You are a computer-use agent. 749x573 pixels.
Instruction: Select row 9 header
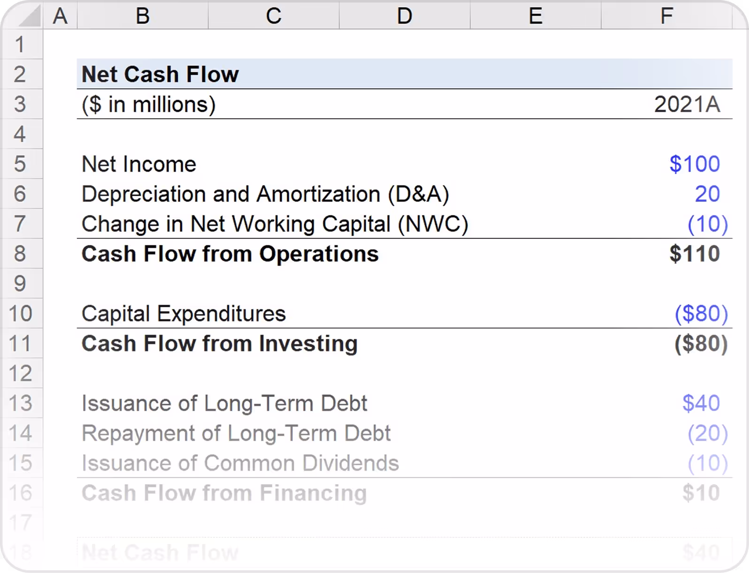click(21, 283)
